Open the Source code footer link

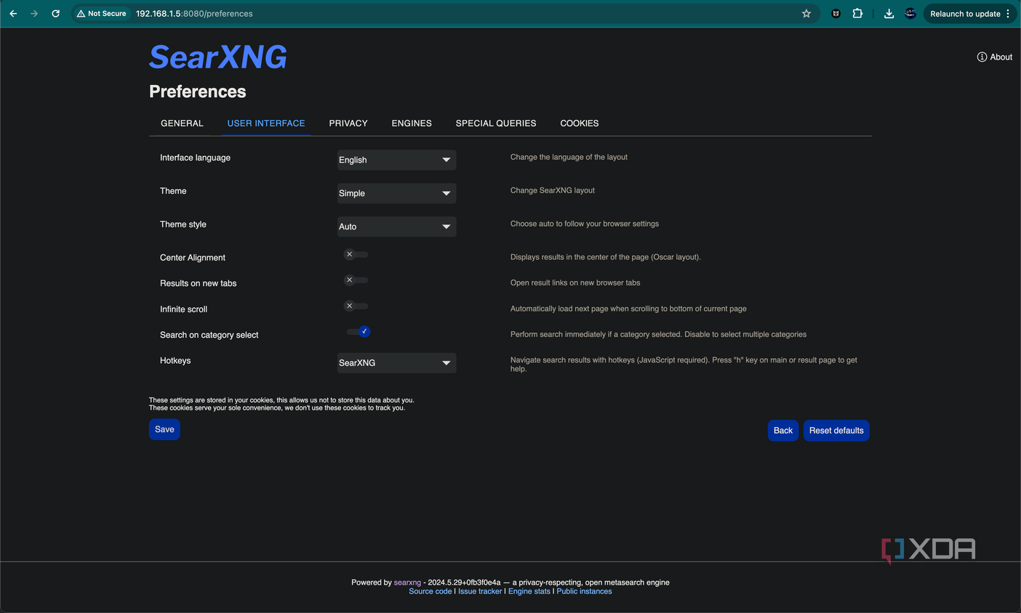coord(431,591)
